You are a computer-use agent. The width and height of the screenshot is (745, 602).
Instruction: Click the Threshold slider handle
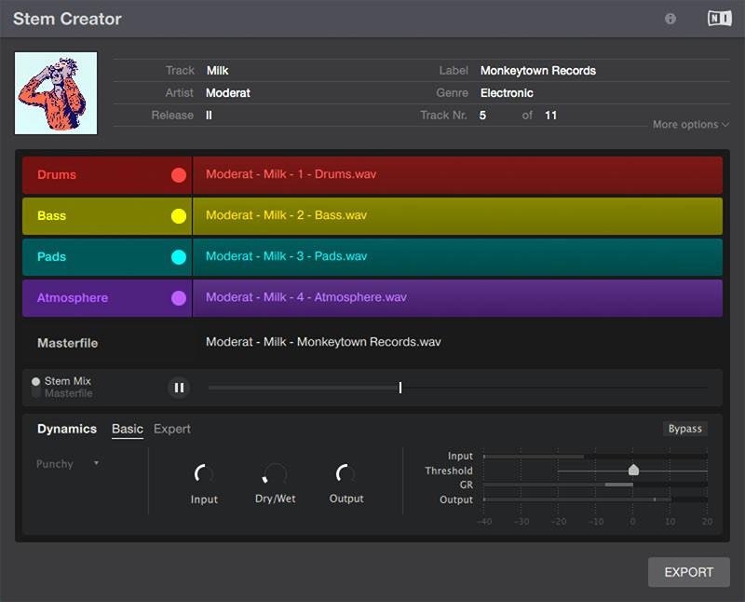tap(633, 471)
